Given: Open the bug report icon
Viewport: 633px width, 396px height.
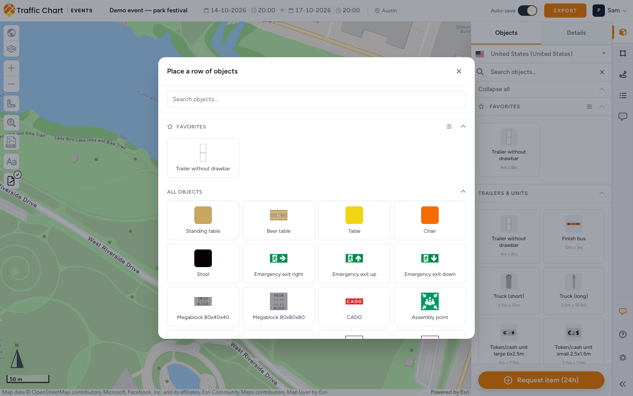Looking at the screenshot, I should pyautogui.click(x=623, y=357).
